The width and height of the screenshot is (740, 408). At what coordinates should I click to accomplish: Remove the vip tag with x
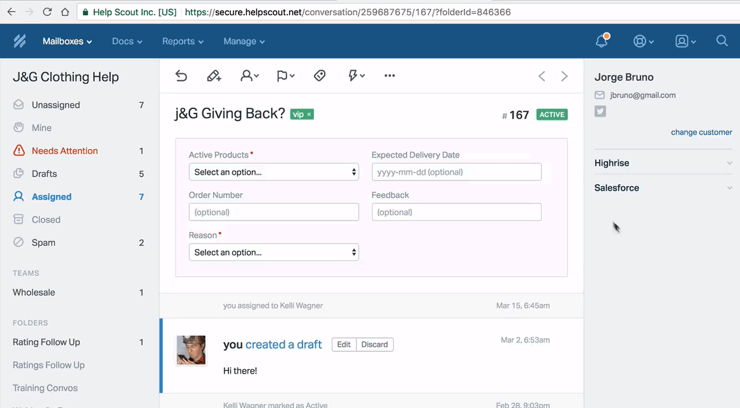(309, 115)
